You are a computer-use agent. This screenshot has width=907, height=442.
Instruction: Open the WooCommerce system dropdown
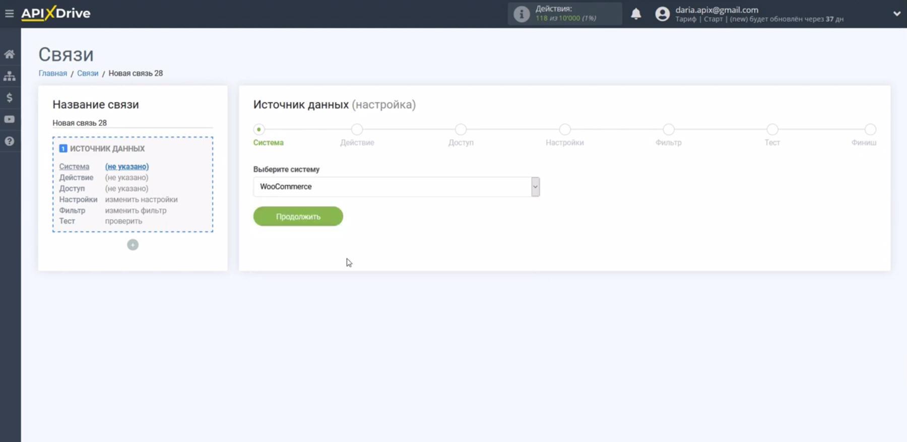tap(396, 187)
